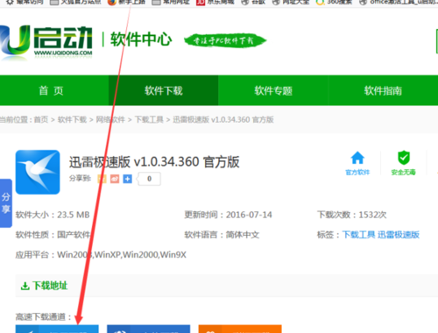Click the 迅雷极速版 tag link
Viewport: 438px width, 333px height.
pyautogui.click(x=399, y=235)
